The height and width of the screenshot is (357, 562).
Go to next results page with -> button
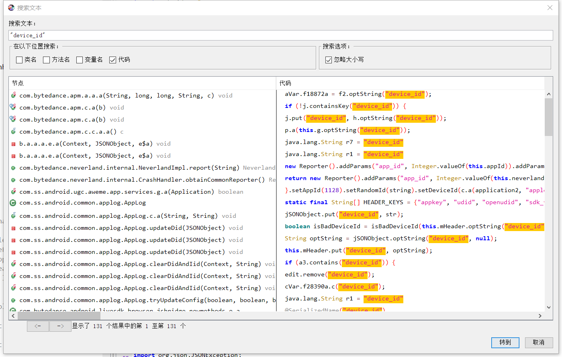tap(60, 326)
